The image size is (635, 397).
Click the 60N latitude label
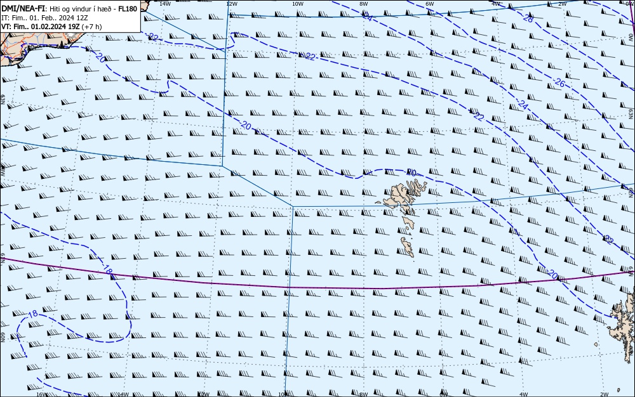point(3,337)
